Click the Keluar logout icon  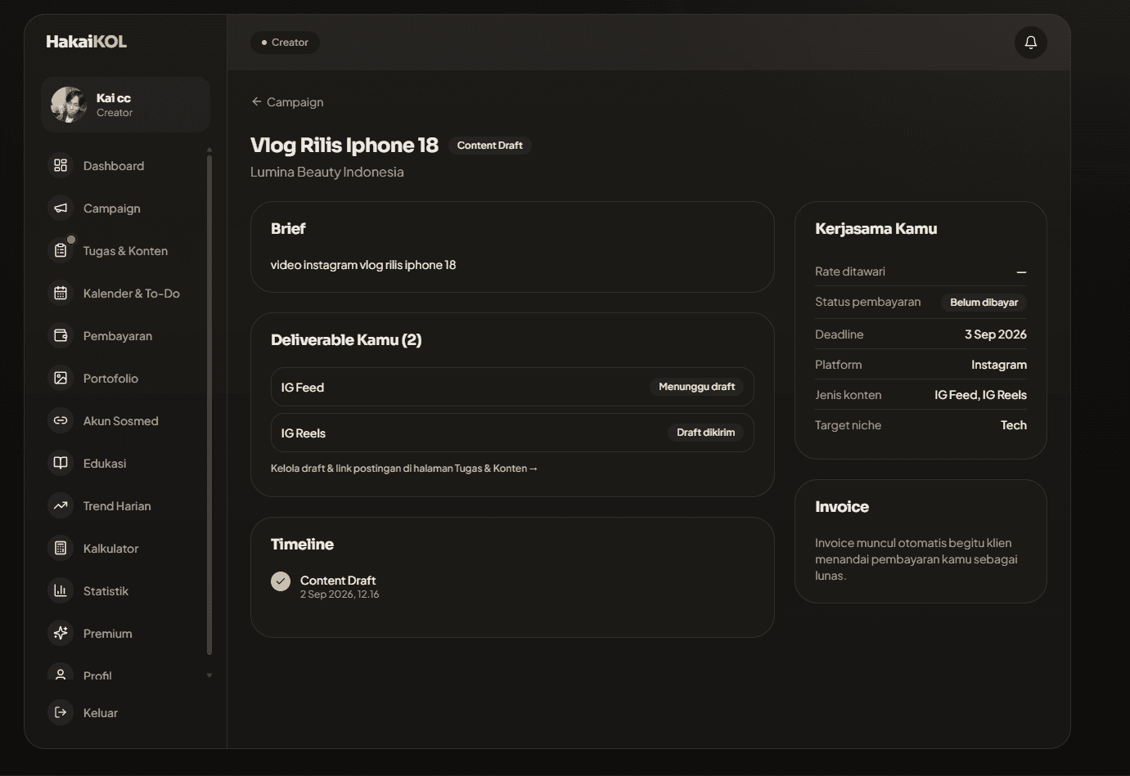[61, 713]
